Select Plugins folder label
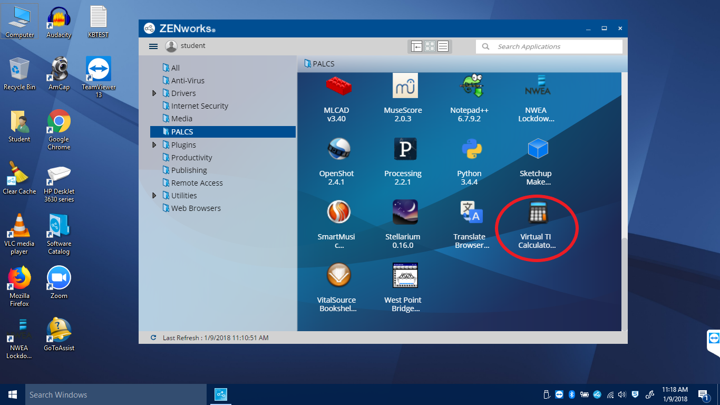The image size is (720, 405). [x=183, y=145]
